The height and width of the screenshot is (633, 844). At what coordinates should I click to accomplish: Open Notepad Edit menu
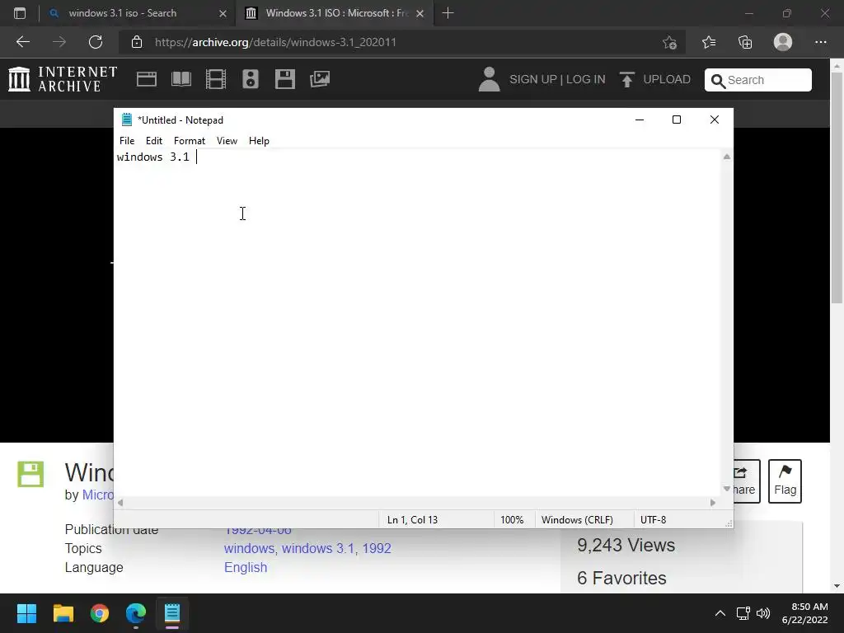coord(154,140)
